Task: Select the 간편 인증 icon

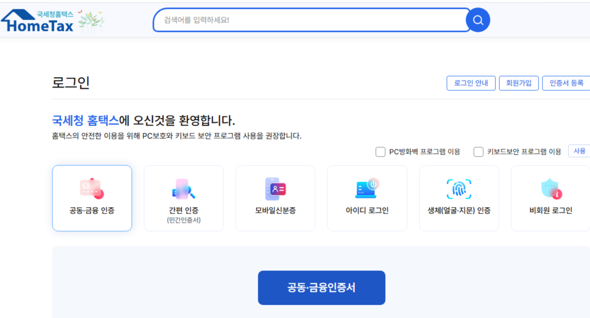Action: (184, 188)
